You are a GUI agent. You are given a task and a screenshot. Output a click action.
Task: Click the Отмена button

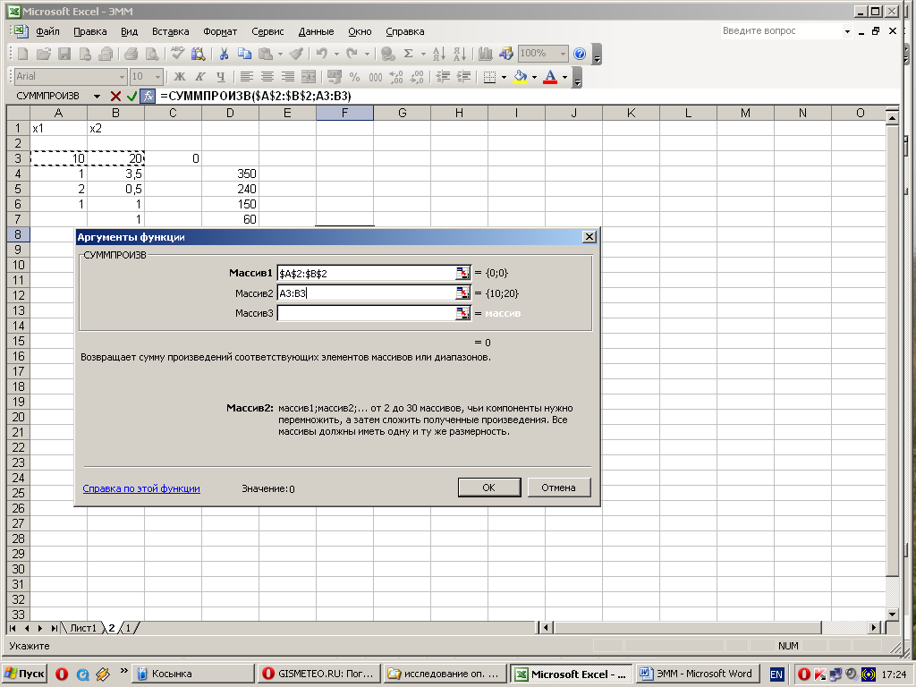(558, 488)
